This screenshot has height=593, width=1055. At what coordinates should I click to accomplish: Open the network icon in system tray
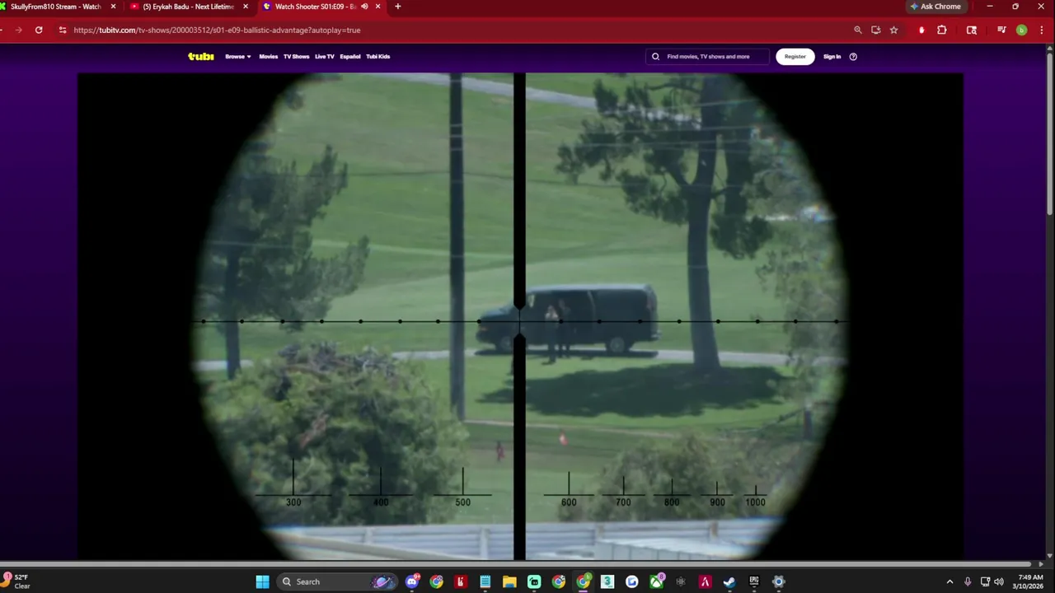985,581
